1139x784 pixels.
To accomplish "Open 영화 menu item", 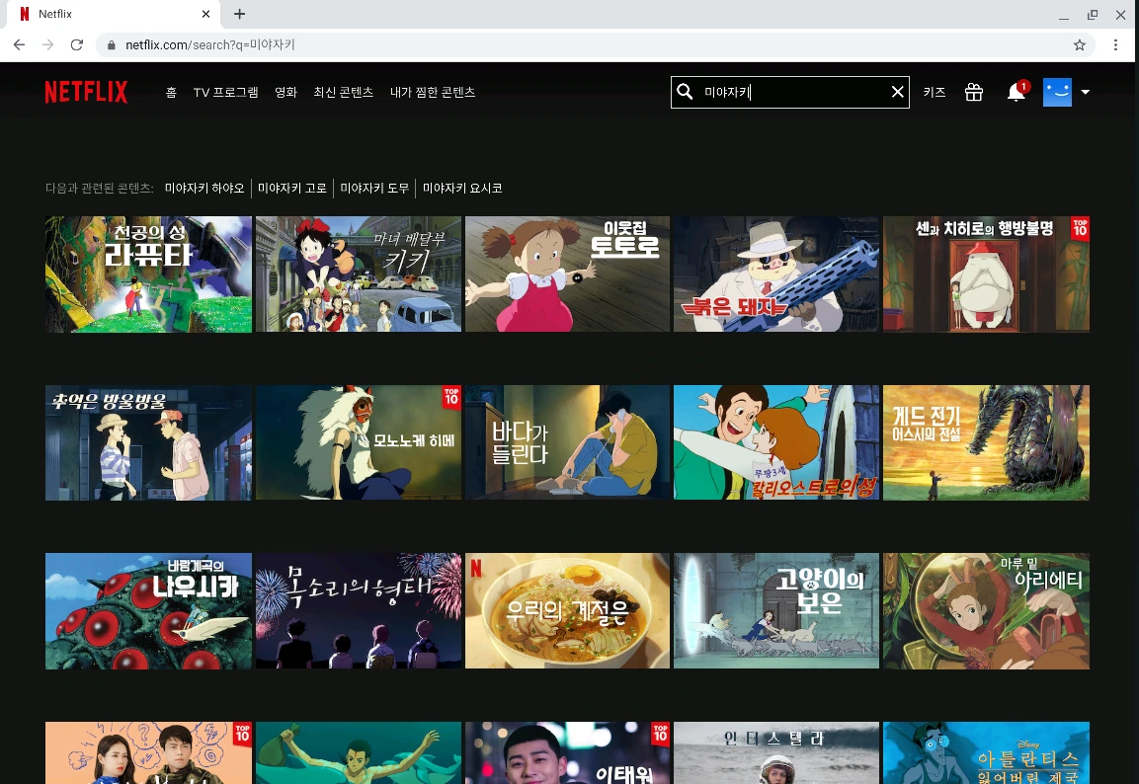I will click(x=286, y=92).
